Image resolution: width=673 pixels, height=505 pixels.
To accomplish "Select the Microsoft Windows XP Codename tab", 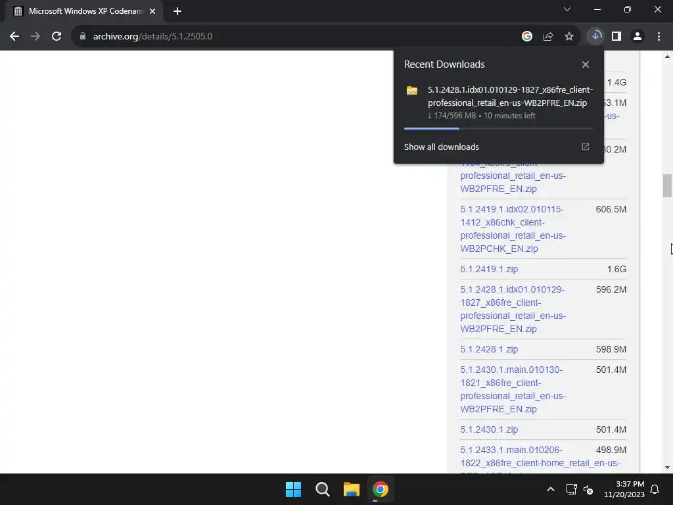I will pyautogui.click(x=83, y=11).
